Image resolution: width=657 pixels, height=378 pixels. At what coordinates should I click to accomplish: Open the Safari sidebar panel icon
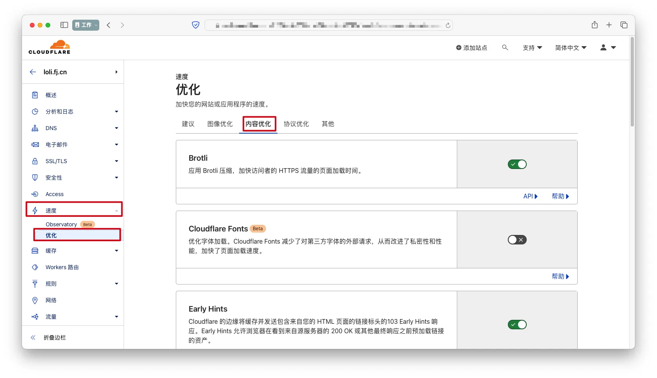click(x=64, y=25)
